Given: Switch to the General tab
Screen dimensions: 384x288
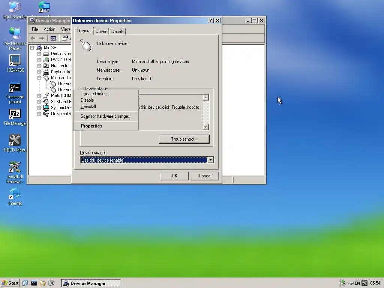Looking at the screenshot, I should point(84,31).
